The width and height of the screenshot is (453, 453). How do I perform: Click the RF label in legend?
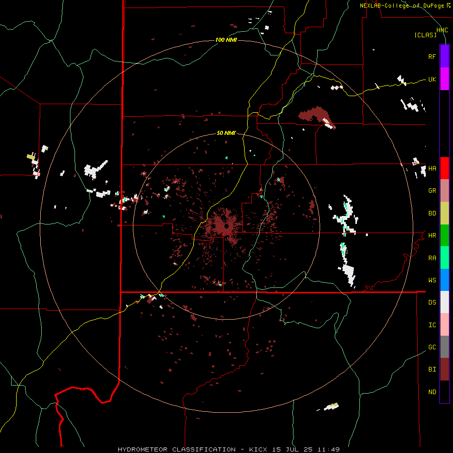coord(432,56)
